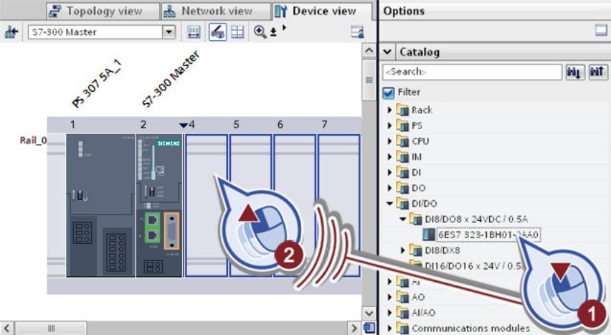Click the Options pane layout icon
Viewport: 611px width, 335px height.
coord(601,30)
